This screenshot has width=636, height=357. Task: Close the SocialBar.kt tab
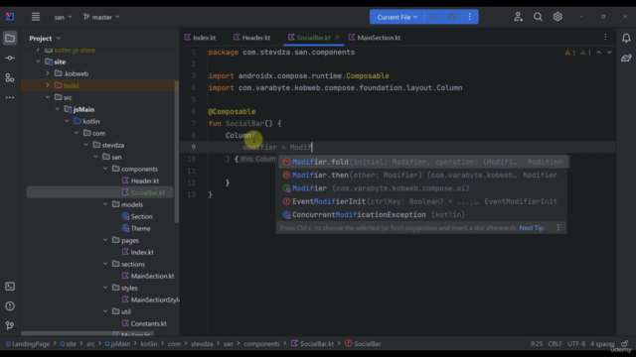coord(337,38)
